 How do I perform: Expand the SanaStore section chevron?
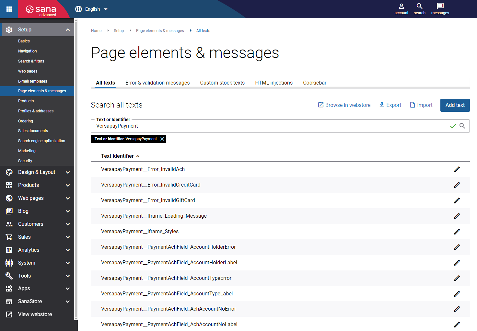click(68, 302)
